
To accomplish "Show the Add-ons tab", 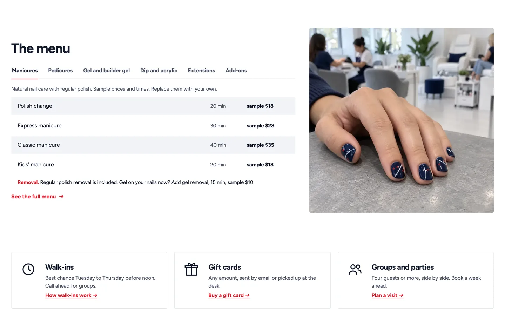I will 236,71.
